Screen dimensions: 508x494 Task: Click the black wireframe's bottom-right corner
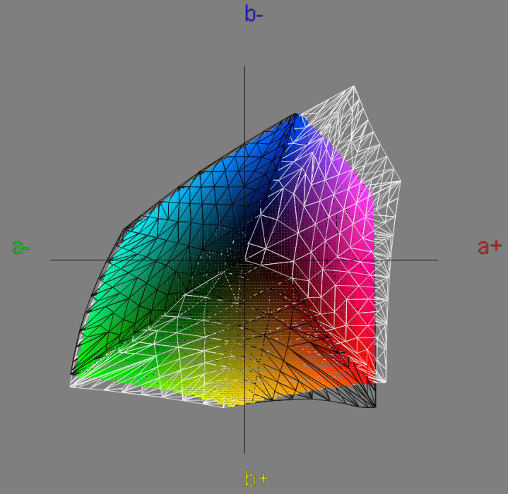pos(375,406)
